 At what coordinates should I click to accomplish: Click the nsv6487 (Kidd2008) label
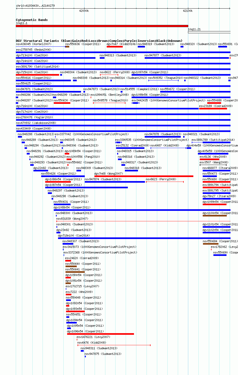point(165,145)
